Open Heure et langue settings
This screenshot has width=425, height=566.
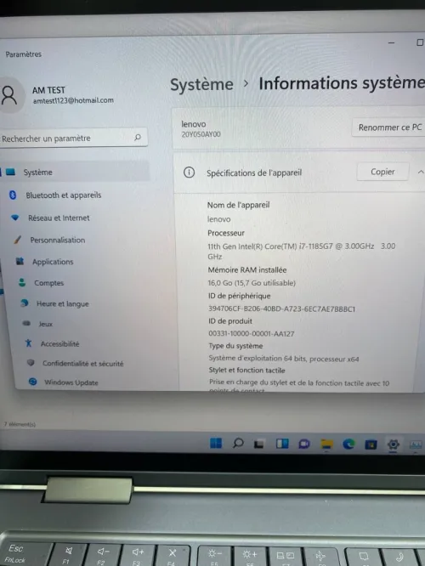coord(62,303)
